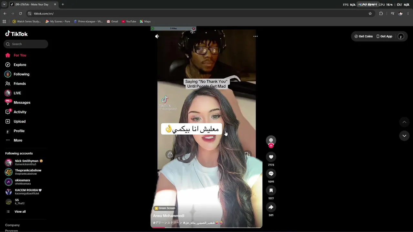View site information icon by the URL
Screen dimensions: 413x232
tap(30, 14)
